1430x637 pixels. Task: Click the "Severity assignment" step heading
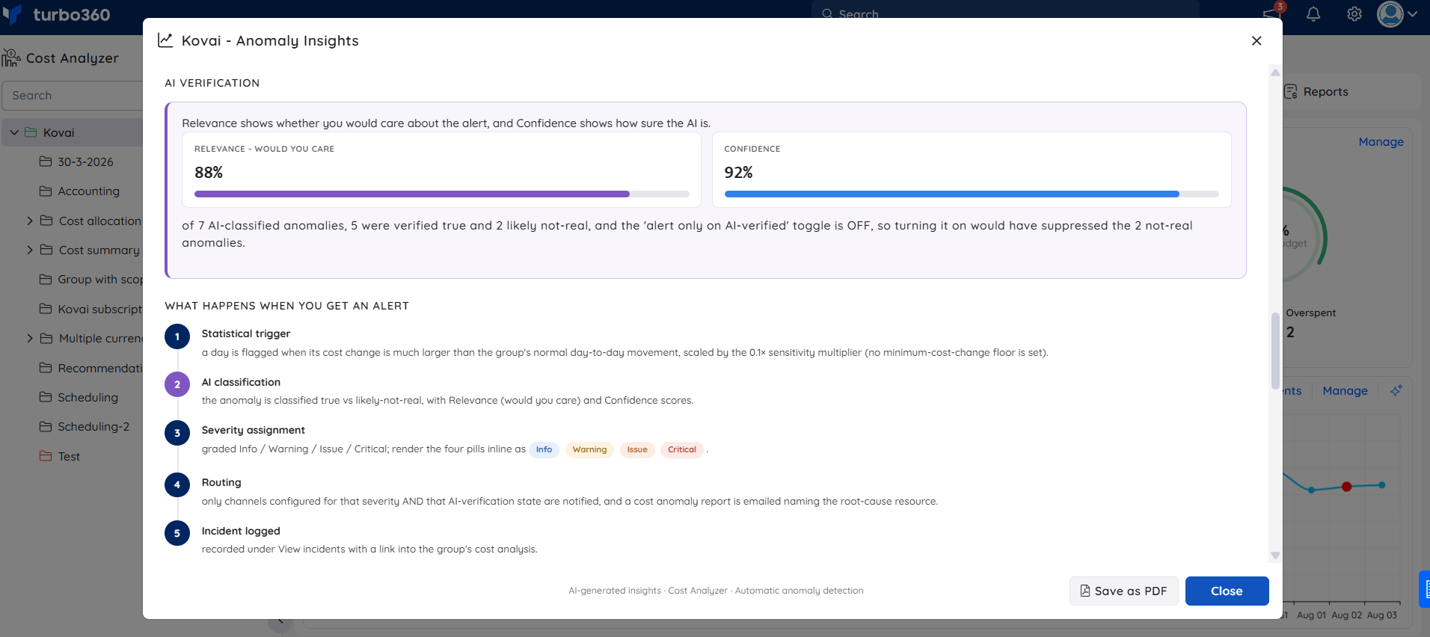pos(253,430)
